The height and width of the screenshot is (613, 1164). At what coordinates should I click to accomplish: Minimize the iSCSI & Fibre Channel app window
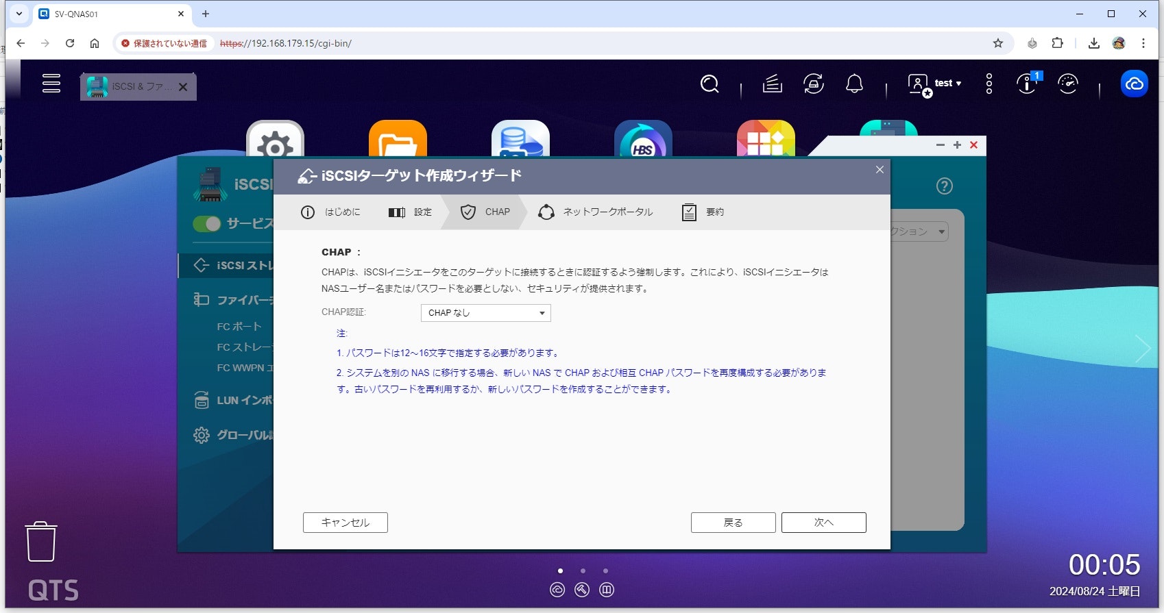[941, 145]
